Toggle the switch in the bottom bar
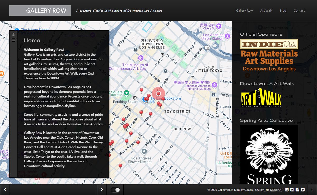 point(115,190)
